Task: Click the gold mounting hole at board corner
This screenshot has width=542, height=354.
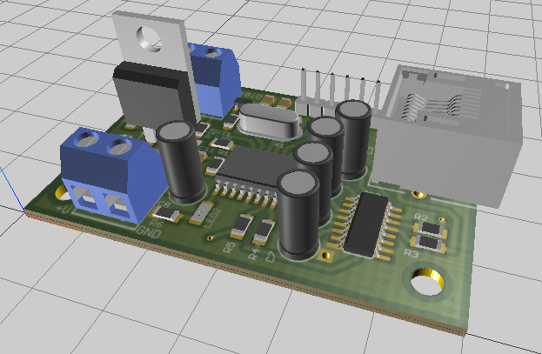Action: pyautogui.click(x=426, y=284)
